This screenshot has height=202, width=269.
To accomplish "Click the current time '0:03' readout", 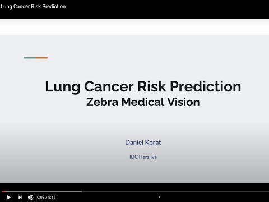I will click(40, 197).
